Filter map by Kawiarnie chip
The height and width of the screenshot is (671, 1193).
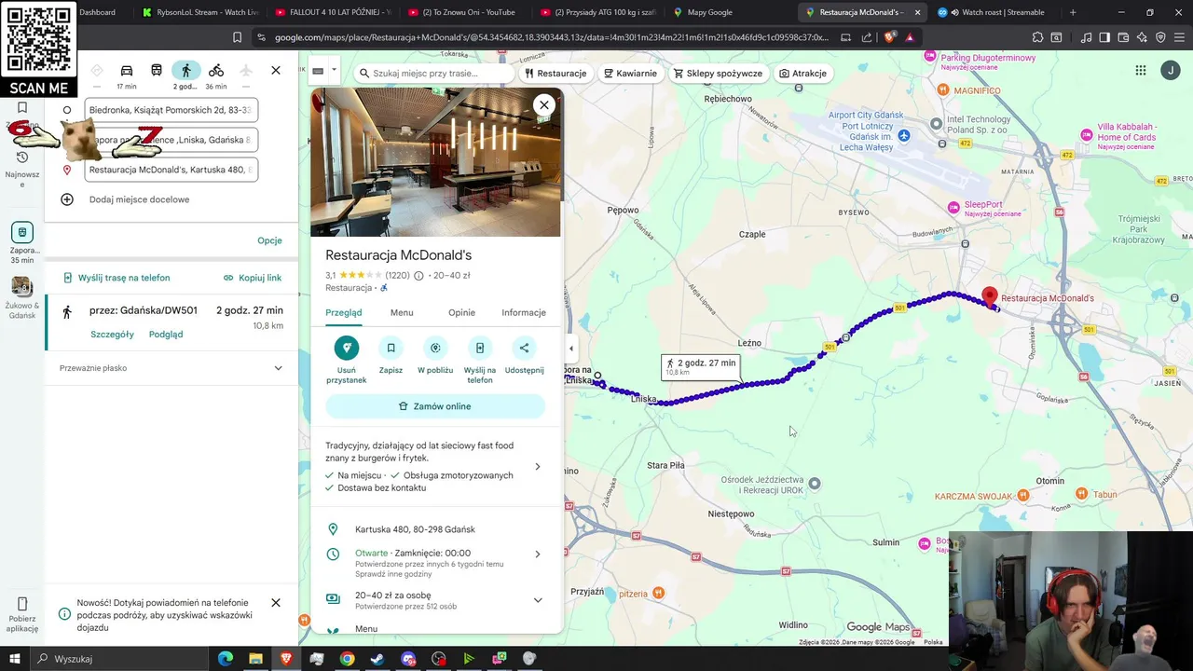630,74
